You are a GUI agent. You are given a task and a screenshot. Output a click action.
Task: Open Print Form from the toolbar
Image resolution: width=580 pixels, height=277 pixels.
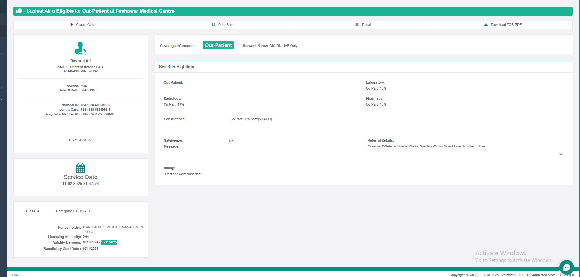tap(223, 25)
